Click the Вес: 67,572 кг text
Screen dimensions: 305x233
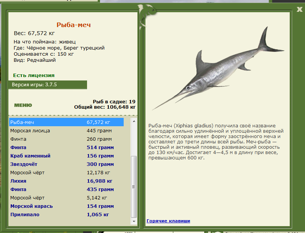click(x=34, y=33)
